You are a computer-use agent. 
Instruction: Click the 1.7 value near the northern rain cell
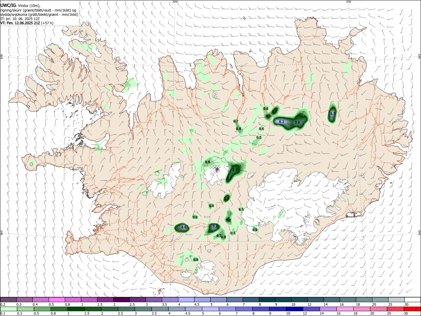pos(275,111)
